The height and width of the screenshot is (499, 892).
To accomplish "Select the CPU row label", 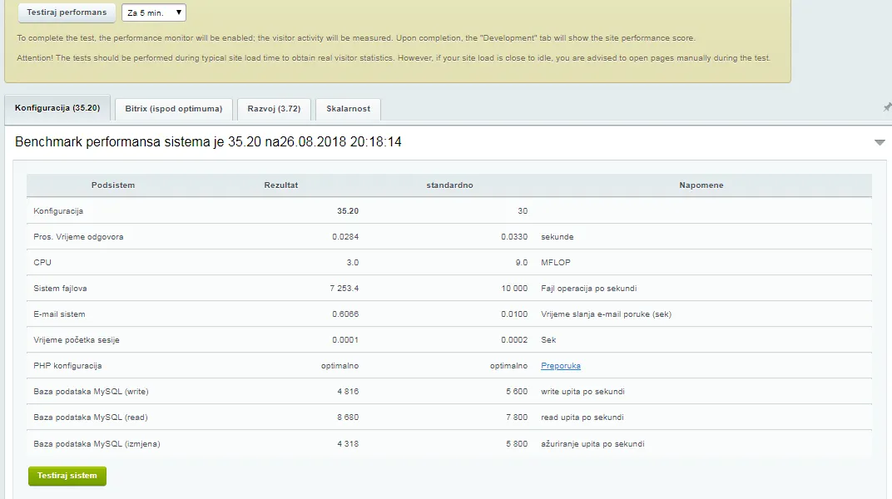I will pyautogui.click(x=42, y=263).
